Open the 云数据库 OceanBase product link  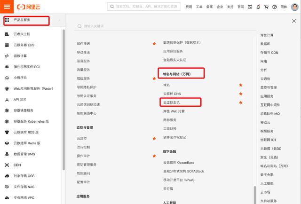(x=179, y=163)
